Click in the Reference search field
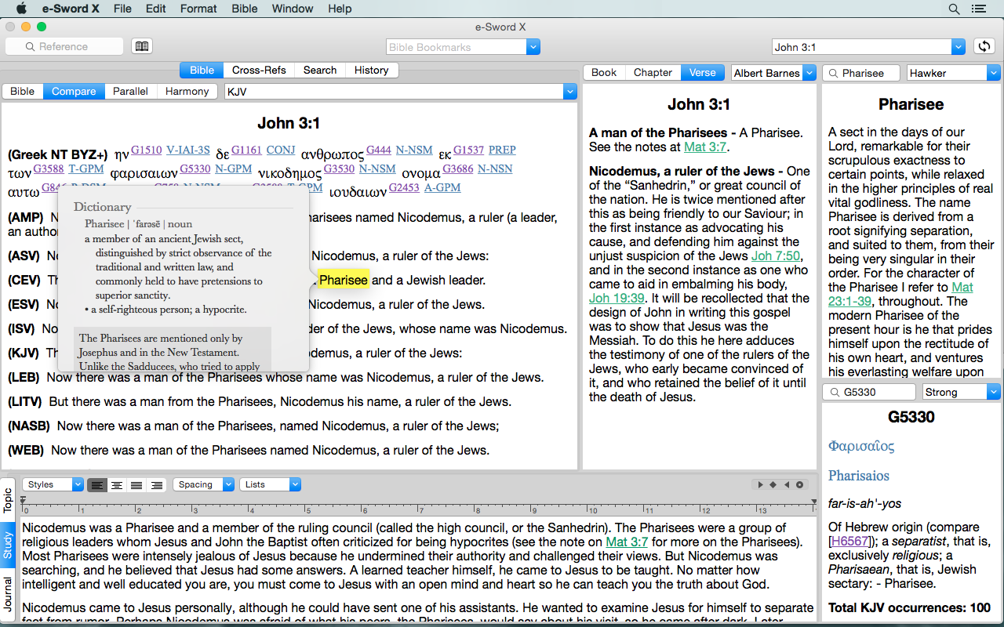 click(x=64, y=47)
